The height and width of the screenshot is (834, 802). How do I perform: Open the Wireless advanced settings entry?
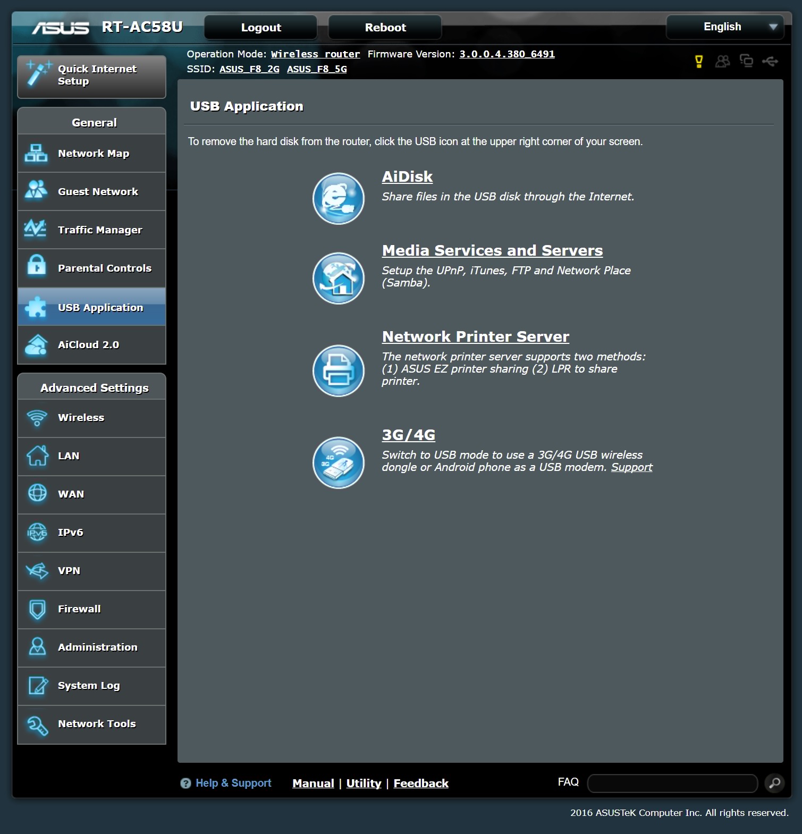91,418
